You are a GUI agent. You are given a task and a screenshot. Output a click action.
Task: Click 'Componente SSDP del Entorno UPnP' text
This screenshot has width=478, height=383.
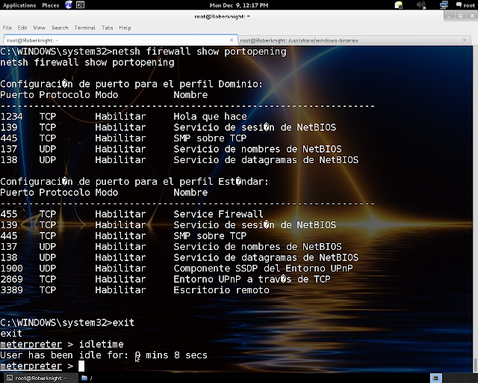point(263,268)
